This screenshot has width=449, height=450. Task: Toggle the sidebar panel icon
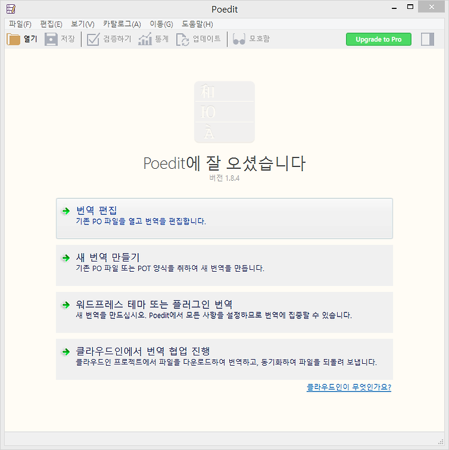(427, 39)
